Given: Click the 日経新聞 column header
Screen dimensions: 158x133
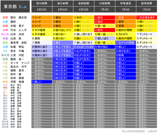Looking at the screenshot, I should pos(104,3).
